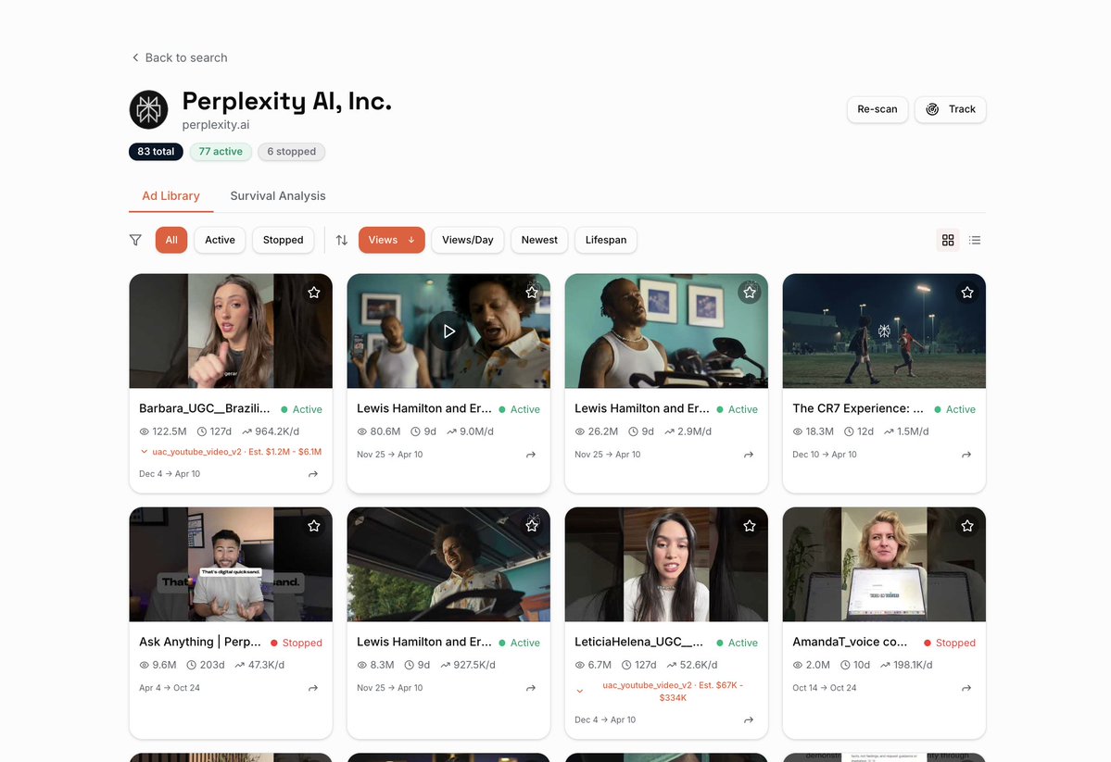This screenshot has width=1111, height=762.
Task: Share the Ask Anything ad arrow
Action: click(313, 688)
